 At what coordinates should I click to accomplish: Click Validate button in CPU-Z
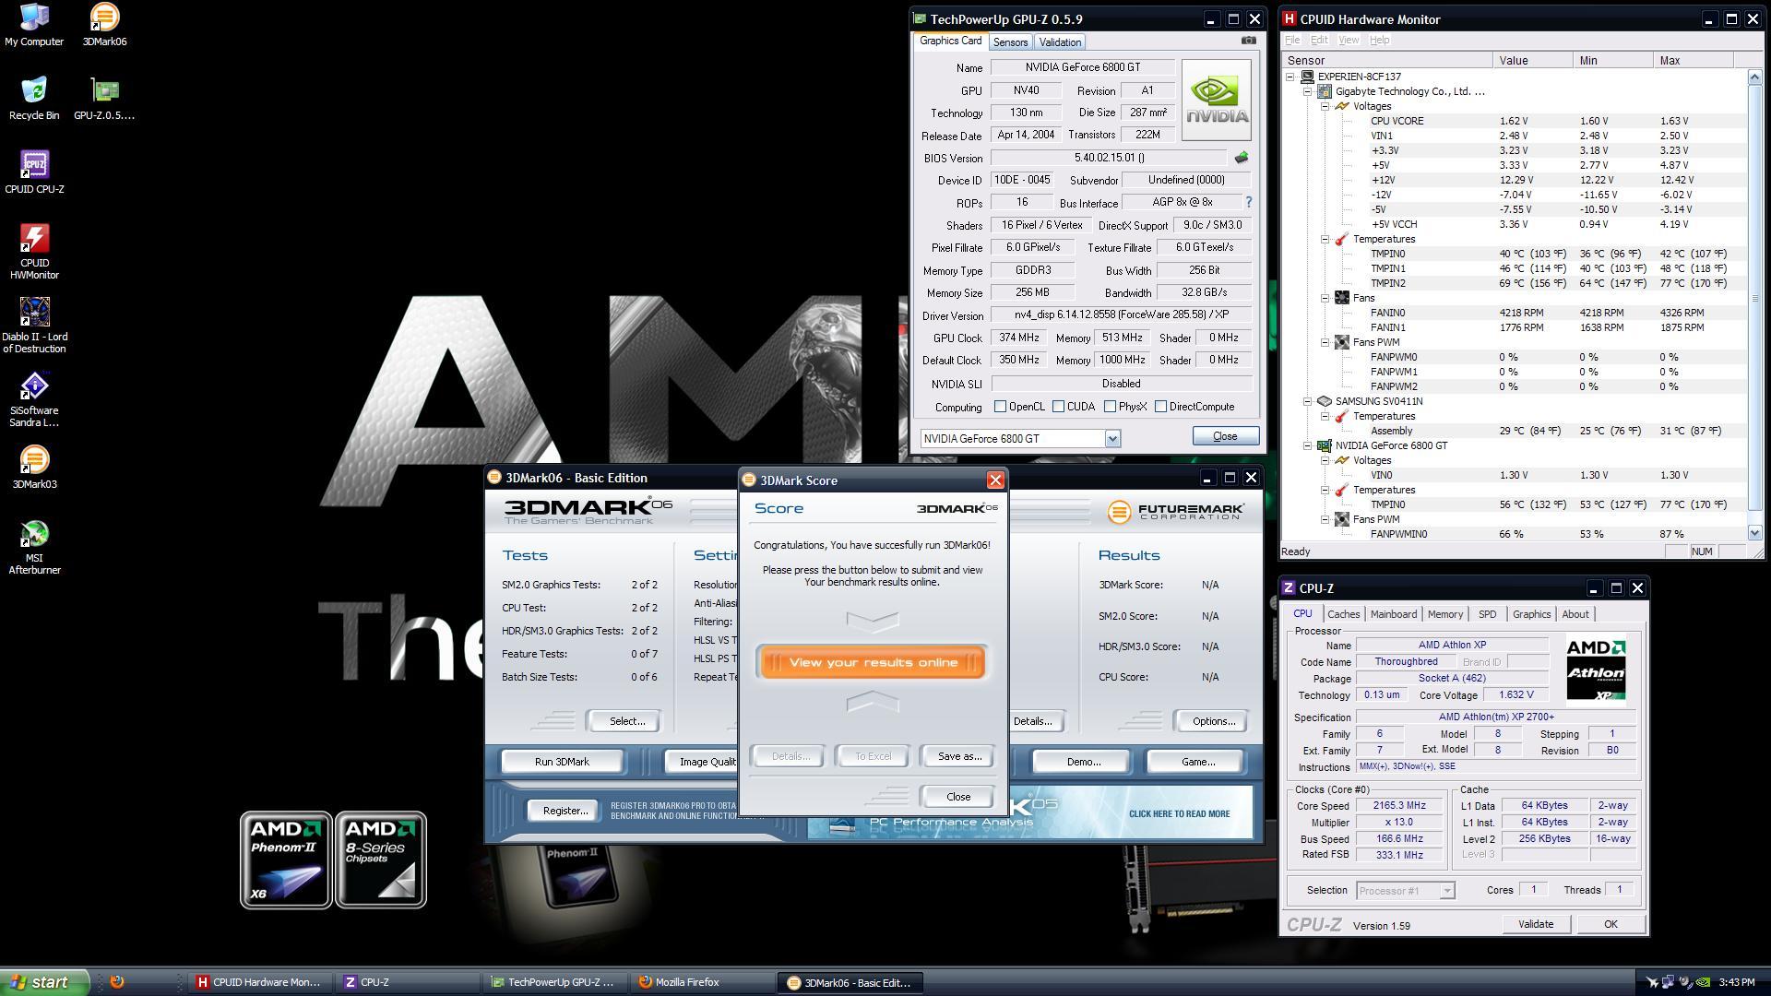pos(1535,924)
